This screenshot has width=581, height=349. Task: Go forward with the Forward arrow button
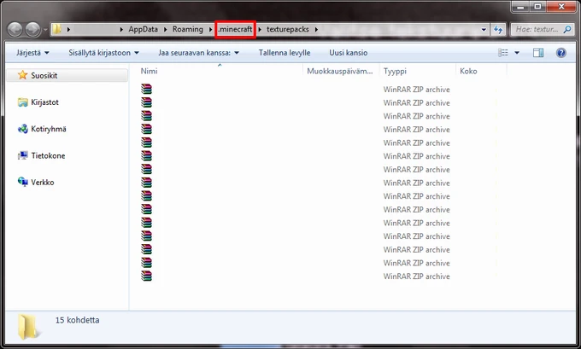pos(32,30)
